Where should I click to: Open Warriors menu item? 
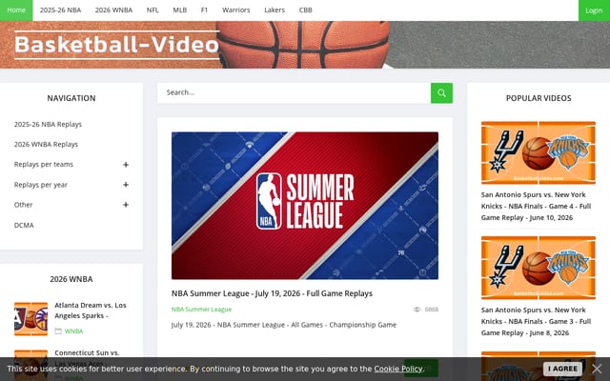click(236, 10)
